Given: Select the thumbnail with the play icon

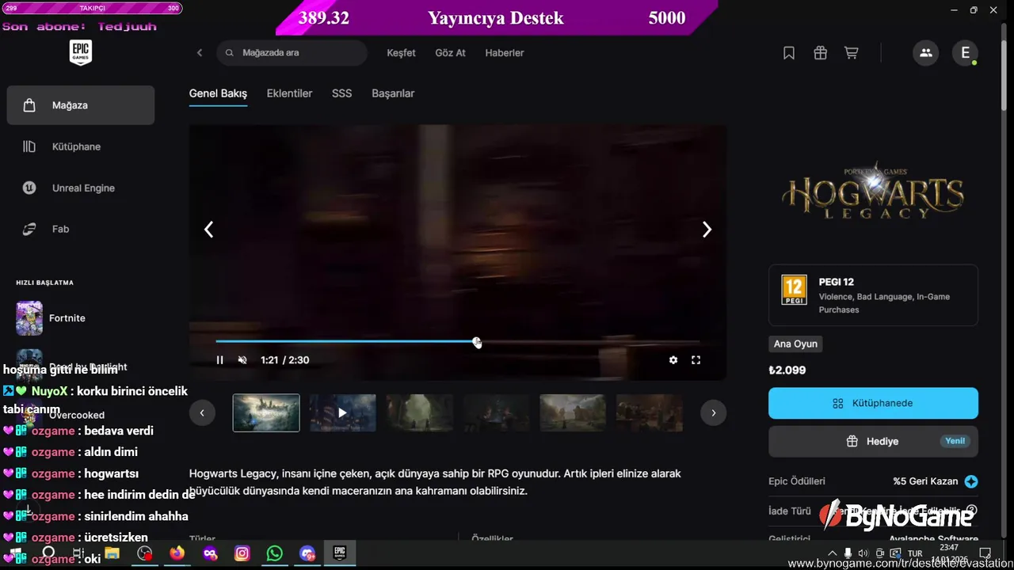Looking at the screenshot, I should click(342, 413).
